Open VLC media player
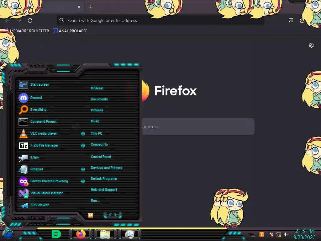The height and width of the screenshot is (241, 321). coord(38,133)
